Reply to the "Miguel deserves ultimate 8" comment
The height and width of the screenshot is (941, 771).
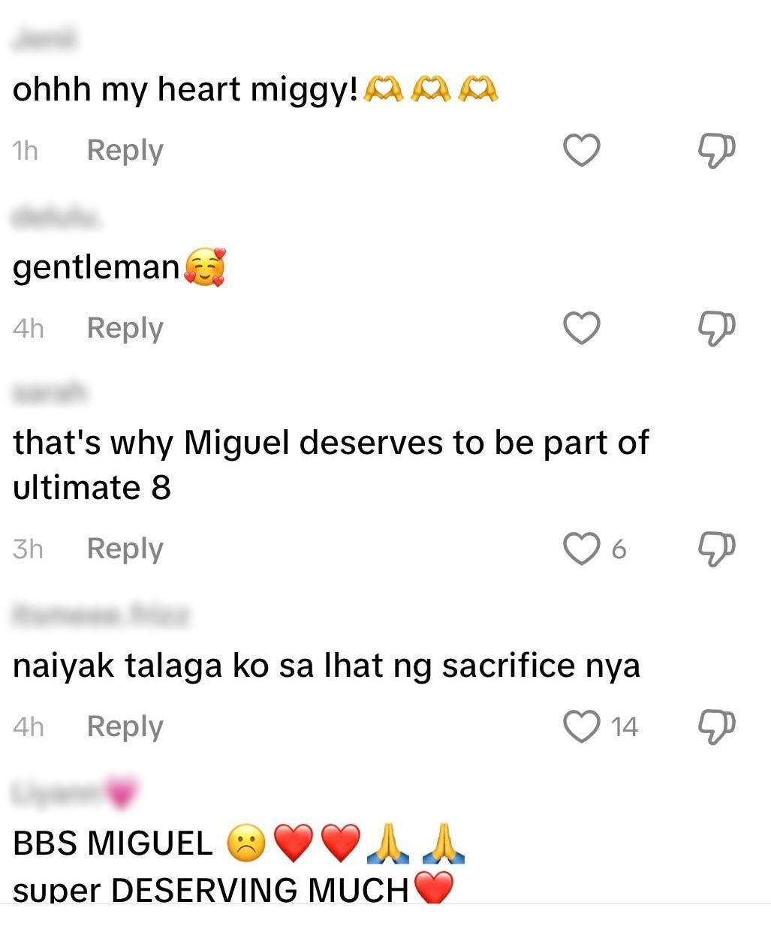125,549
